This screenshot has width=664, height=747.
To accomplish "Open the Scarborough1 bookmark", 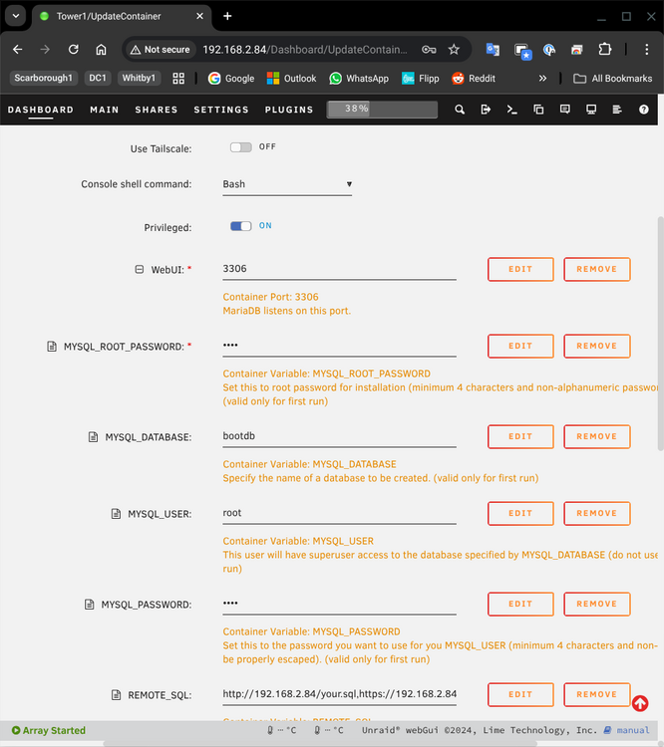I will (x=44, y=78).
